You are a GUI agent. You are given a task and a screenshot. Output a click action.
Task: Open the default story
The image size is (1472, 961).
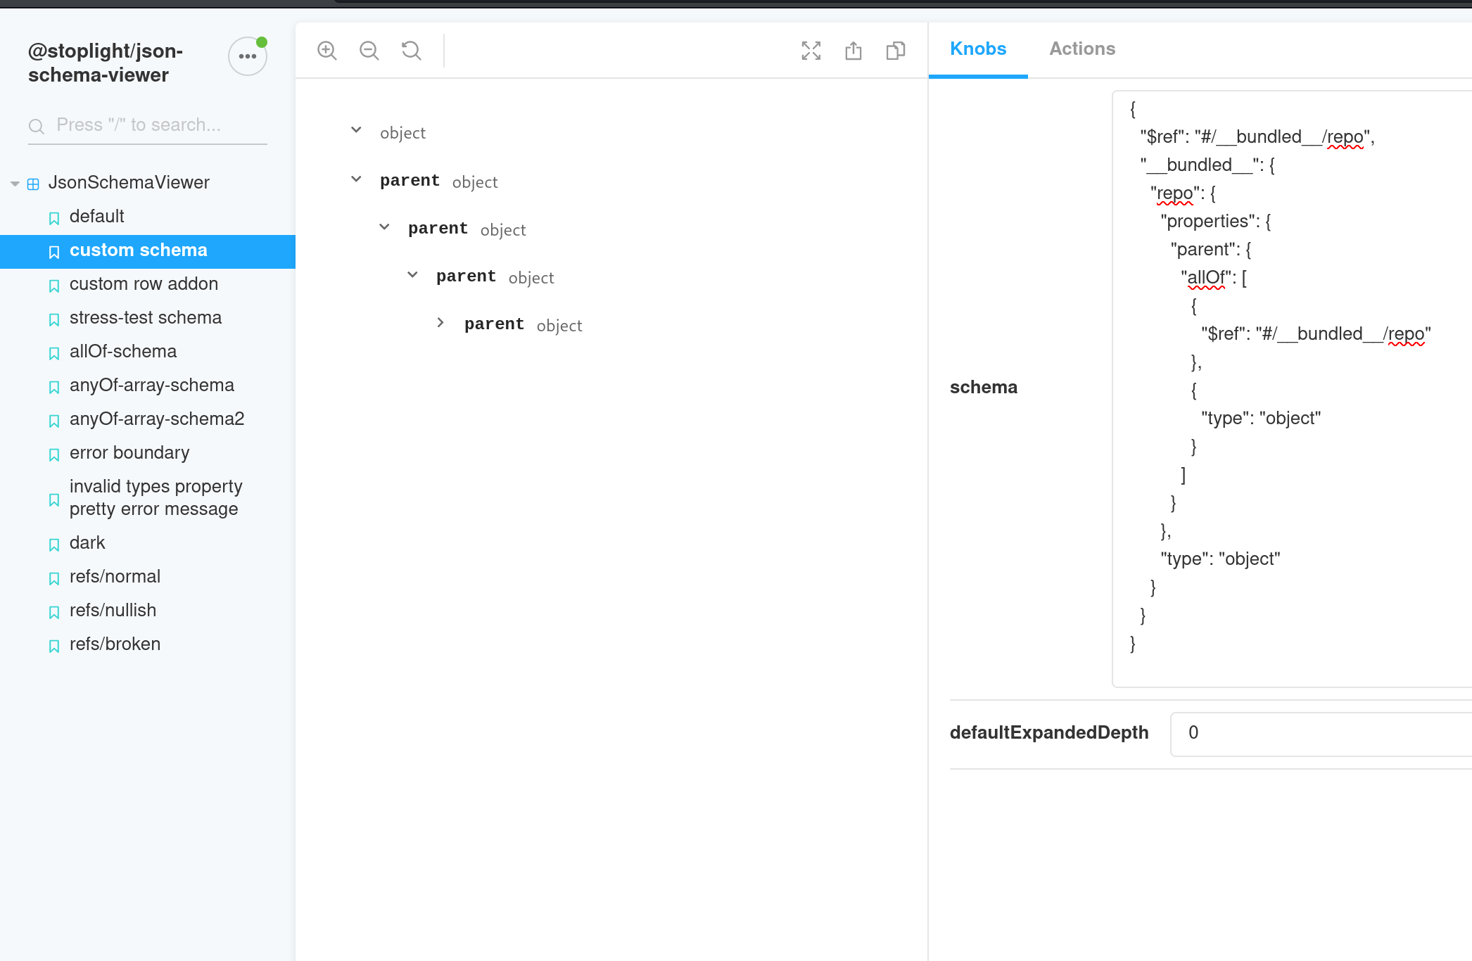(x=148, y=217)
